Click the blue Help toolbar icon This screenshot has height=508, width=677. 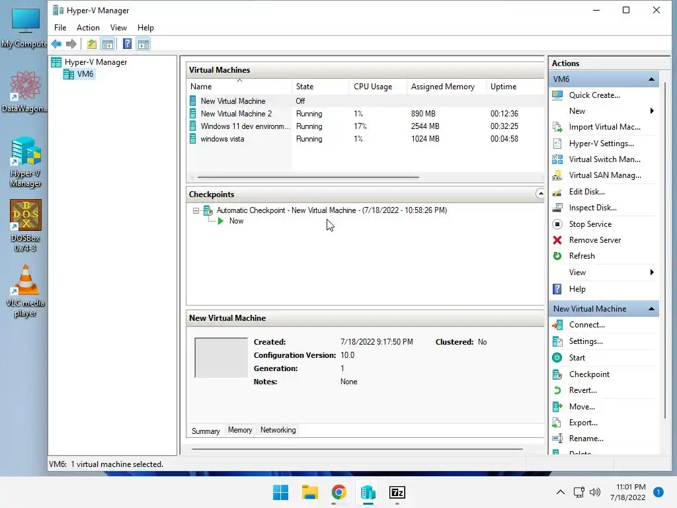point(127,44)
